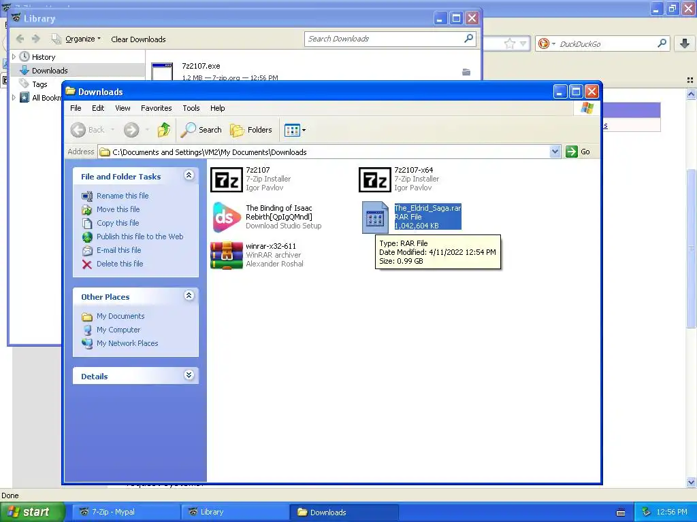Open the Windows start menu
The image size is (697, 522).
coord(32,512)
